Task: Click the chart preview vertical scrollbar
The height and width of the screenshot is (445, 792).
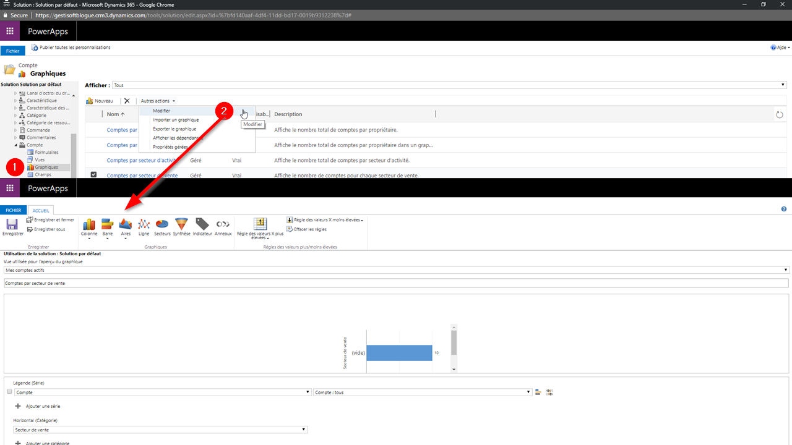Action: (454, 348)
